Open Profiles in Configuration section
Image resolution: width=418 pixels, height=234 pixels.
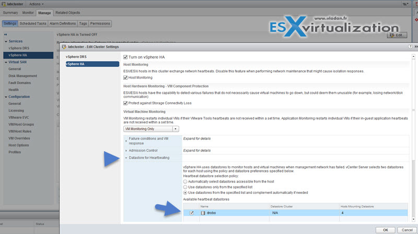pos(15,152)
